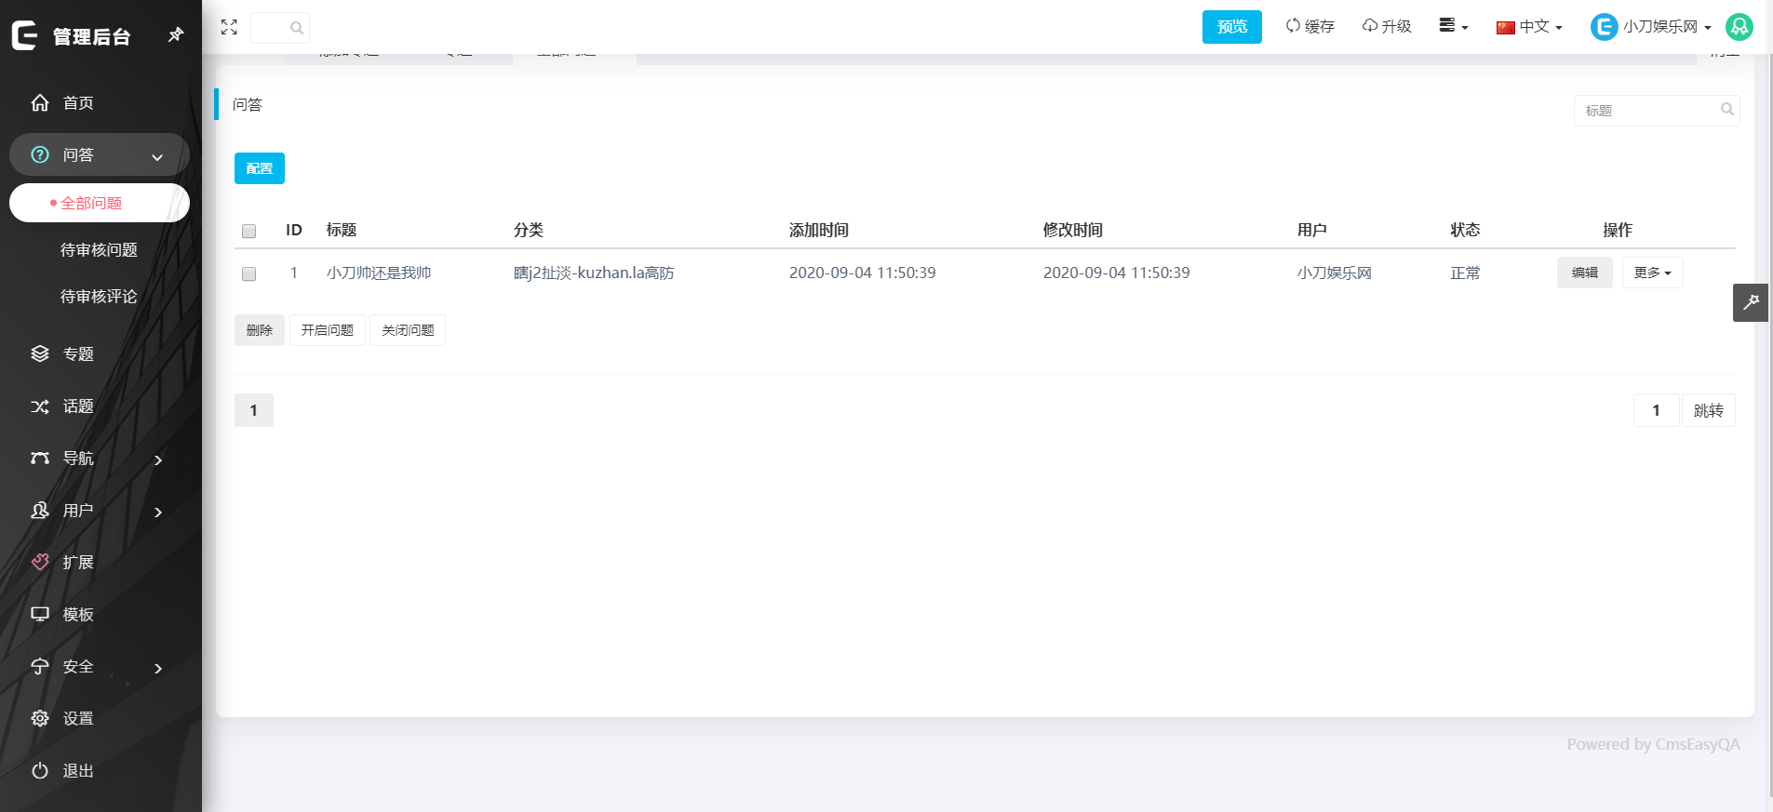
Task: Check the checkbox for row ID 1
Action: click(248, 273)
